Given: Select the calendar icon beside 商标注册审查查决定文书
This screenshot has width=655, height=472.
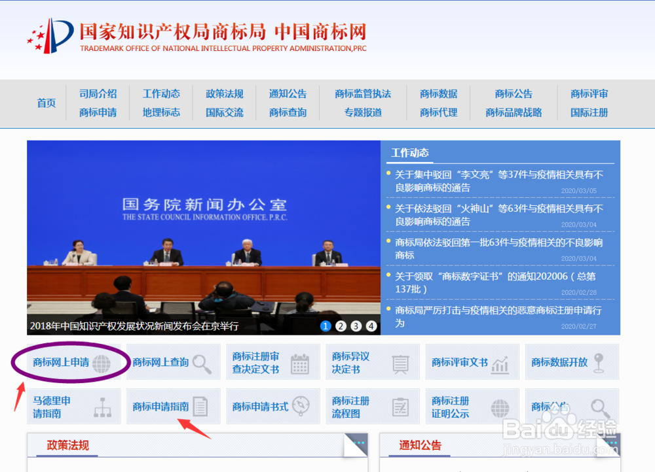Looking at the screenshot, I should tap(301, 364).
